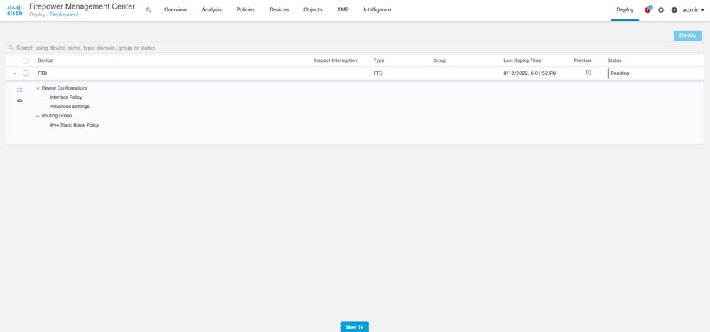
Task: Open the Overview menu
Action: pyautogui.click(x=176, y=9)
